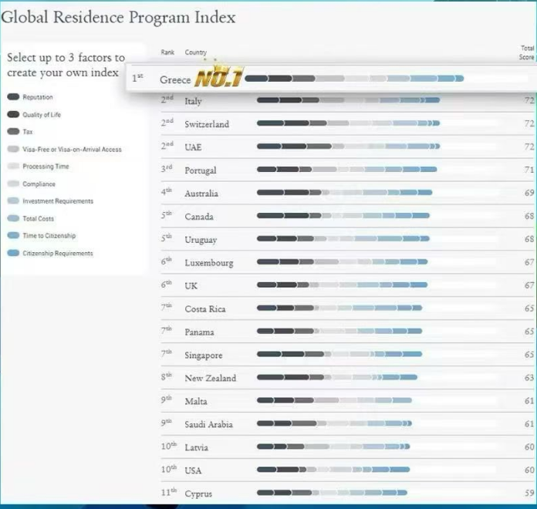Click the Total Score column header

click(527, 52)
